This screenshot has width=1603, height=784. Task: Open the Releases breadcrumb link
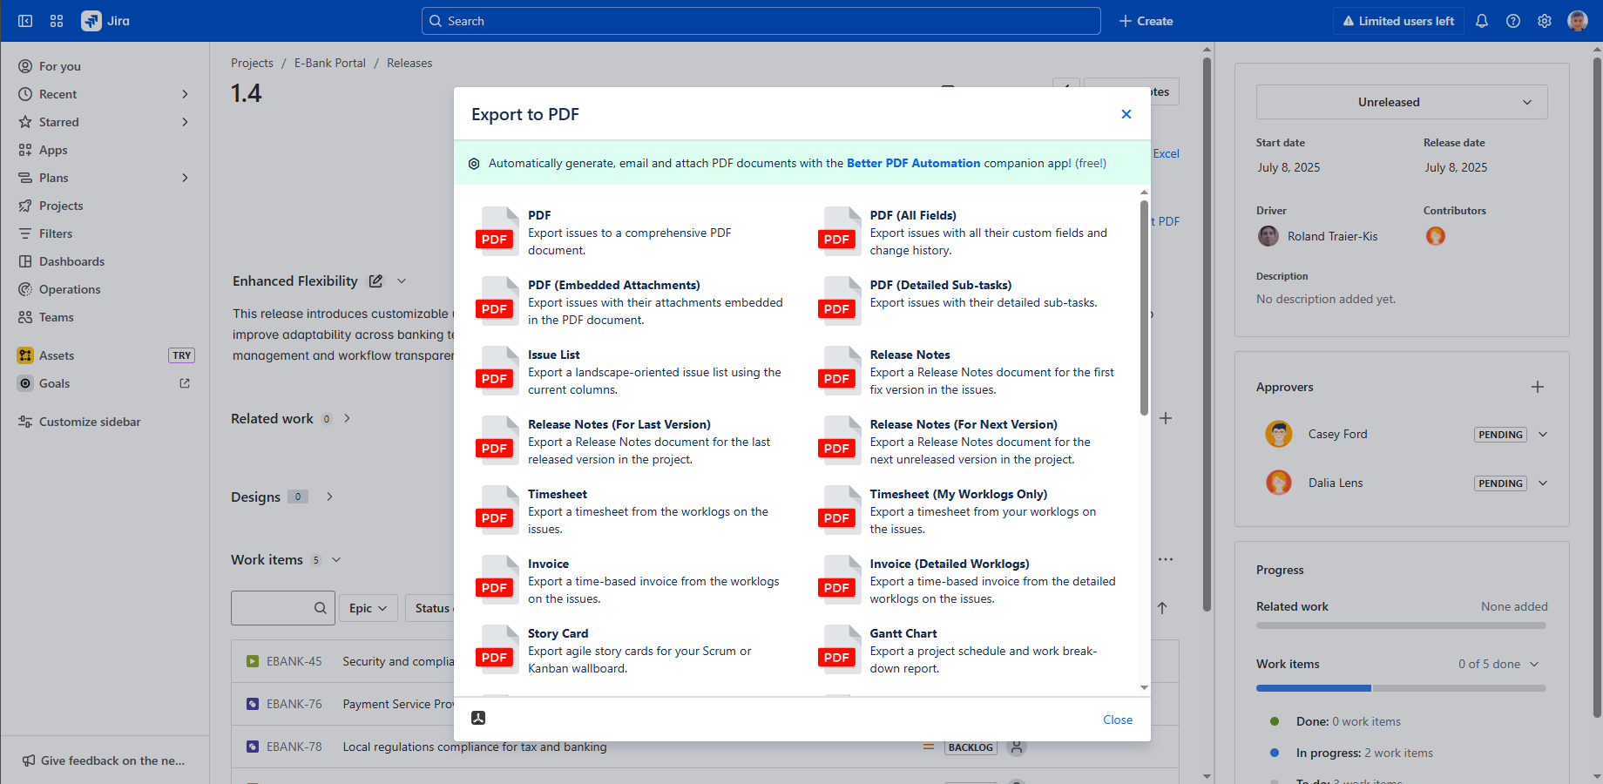409,63
